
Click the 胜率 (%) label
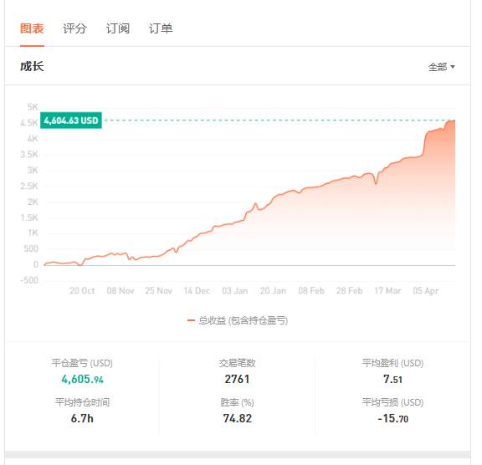[238, 402]
